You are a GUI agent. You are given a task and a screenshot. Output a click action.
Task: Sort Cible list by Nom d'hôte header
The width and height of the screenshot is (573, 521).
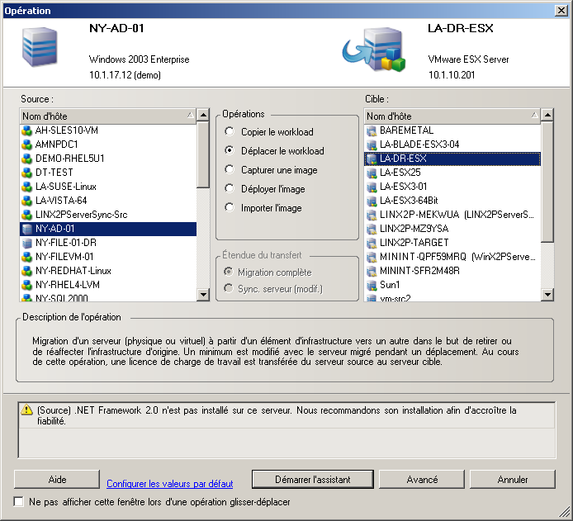click(x=452, y=116)
